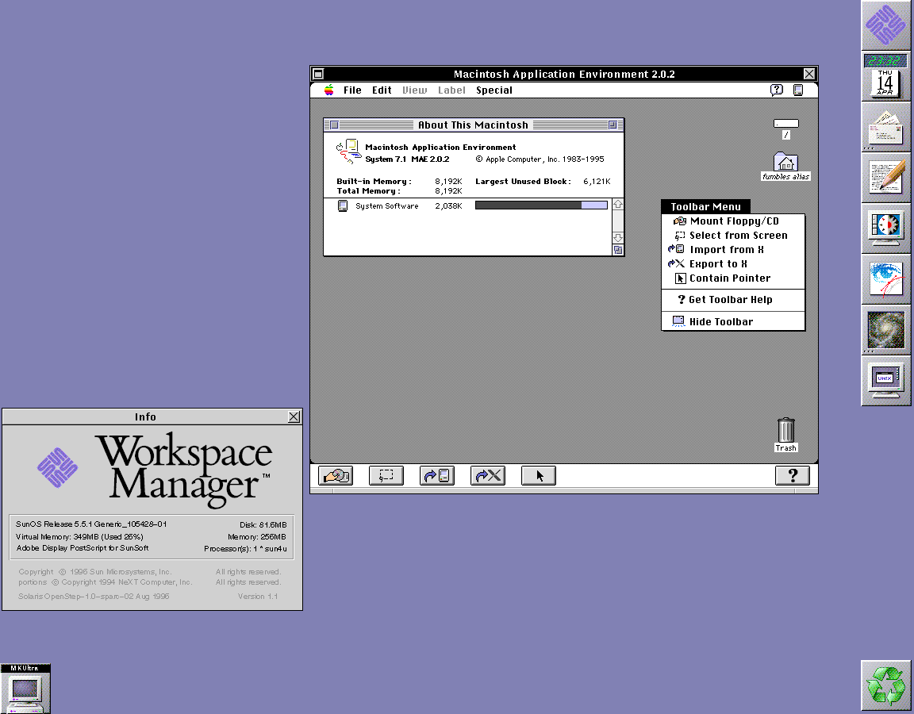Open the UNIX terminal dock icon

pos(886,381)
